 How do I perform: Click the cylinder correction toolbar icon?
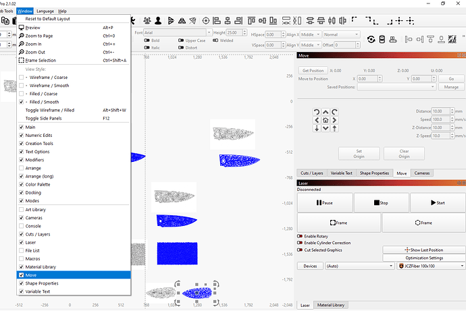tap(382, 39)
